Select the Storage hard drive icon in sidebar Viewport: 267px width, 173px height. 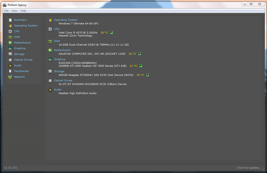click(x=10, y=54)
